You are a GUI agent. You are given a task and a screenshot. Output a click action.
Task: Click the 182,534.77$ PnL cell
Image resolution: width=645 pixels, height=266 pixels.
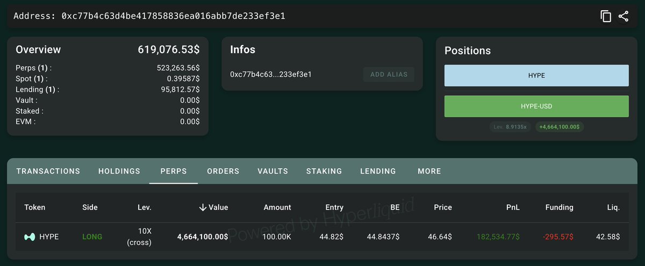tap(498, 237)
